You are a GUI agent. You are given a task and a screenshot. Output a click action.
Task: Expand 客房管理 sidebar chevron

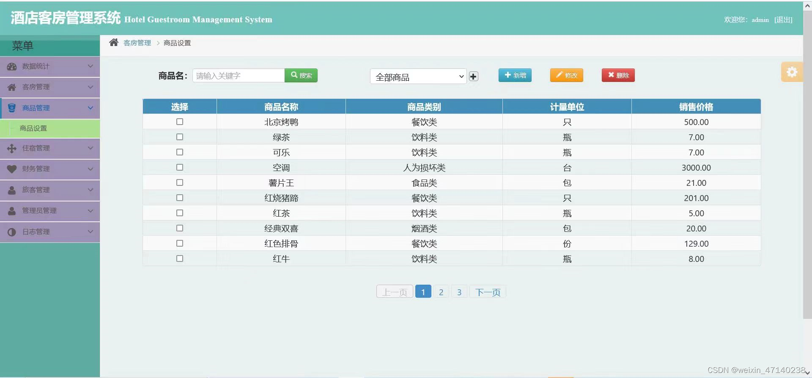[90, 87]
